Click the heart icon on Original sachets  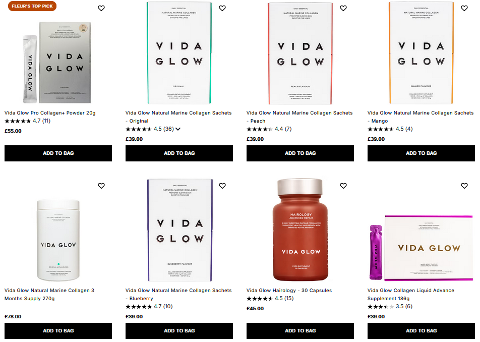222,8
